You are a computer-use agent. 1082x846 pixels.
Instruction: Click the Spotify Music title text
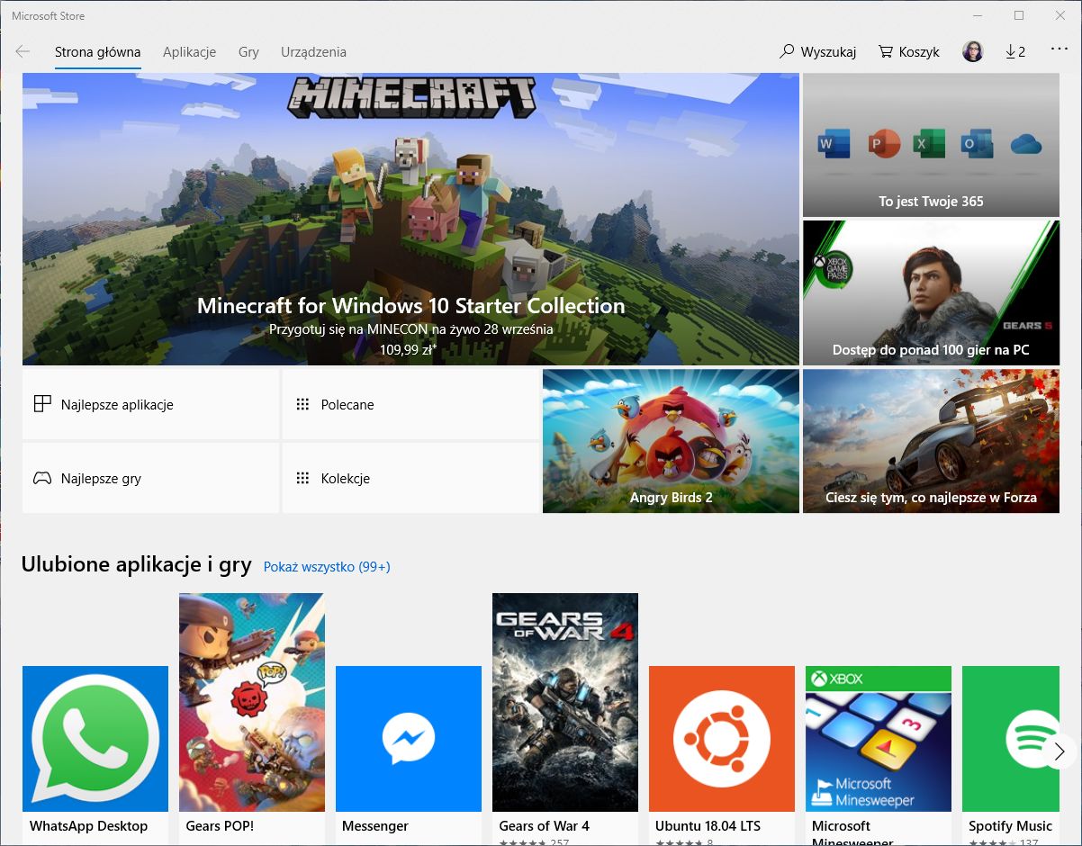pyautogui.click(x=1010, y=825)
